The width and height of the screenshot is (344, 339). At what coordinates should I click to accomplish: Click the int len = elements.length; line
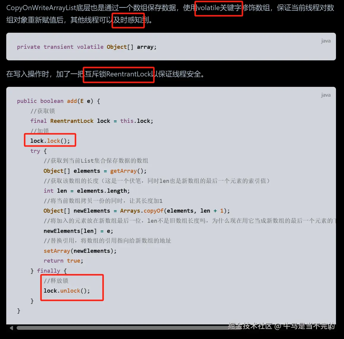87,191
